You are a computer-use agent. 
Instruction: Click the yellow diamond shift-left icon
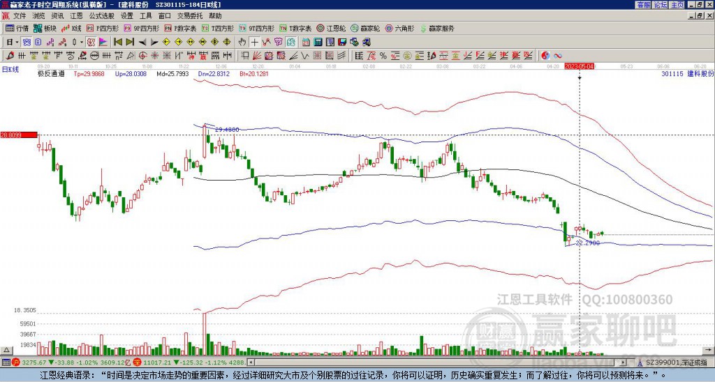coord(166,43)
